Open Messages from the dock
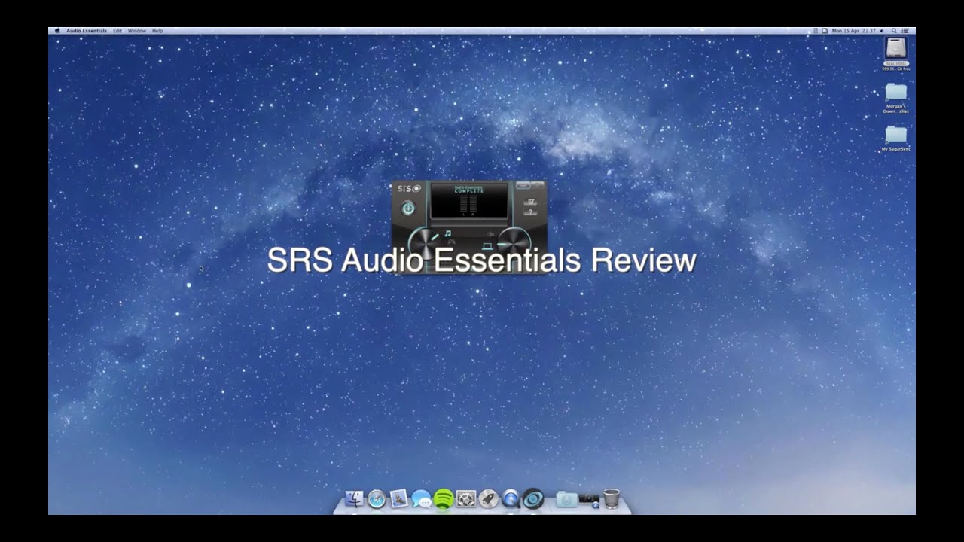The image size is (964, 542). [x=421, y=499]
